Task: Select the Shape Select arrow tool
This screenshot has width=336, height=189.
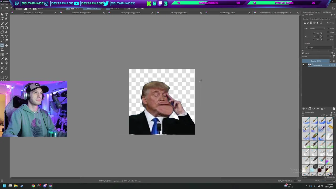Action: click(2, 14)
